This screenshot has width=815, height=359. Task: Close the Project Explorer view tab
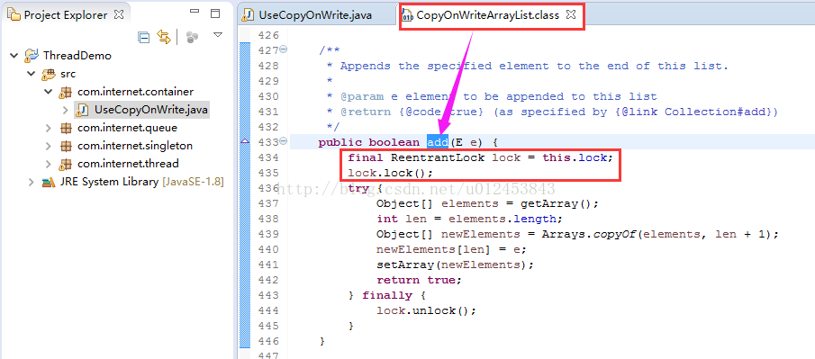[119, 14]
